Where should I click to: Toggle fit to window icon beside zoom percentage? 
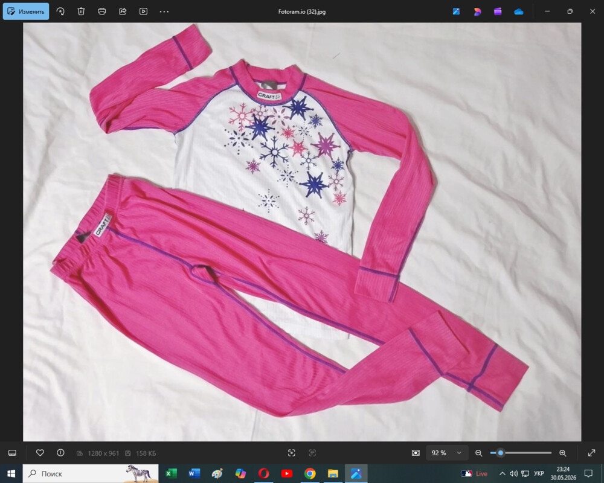(x=416, y=453)
